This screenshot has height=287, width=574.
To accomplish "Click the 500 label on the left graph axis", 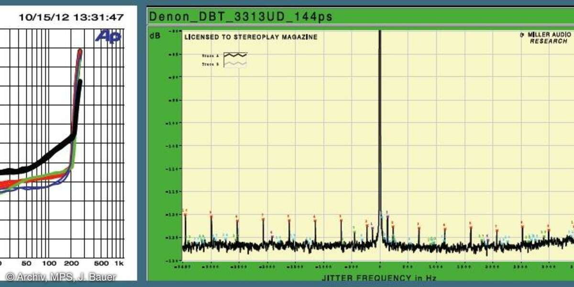I will click(101, 264).
